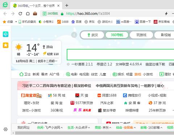
Task: Click air quality 轻度 118
Action: point(51,54)
